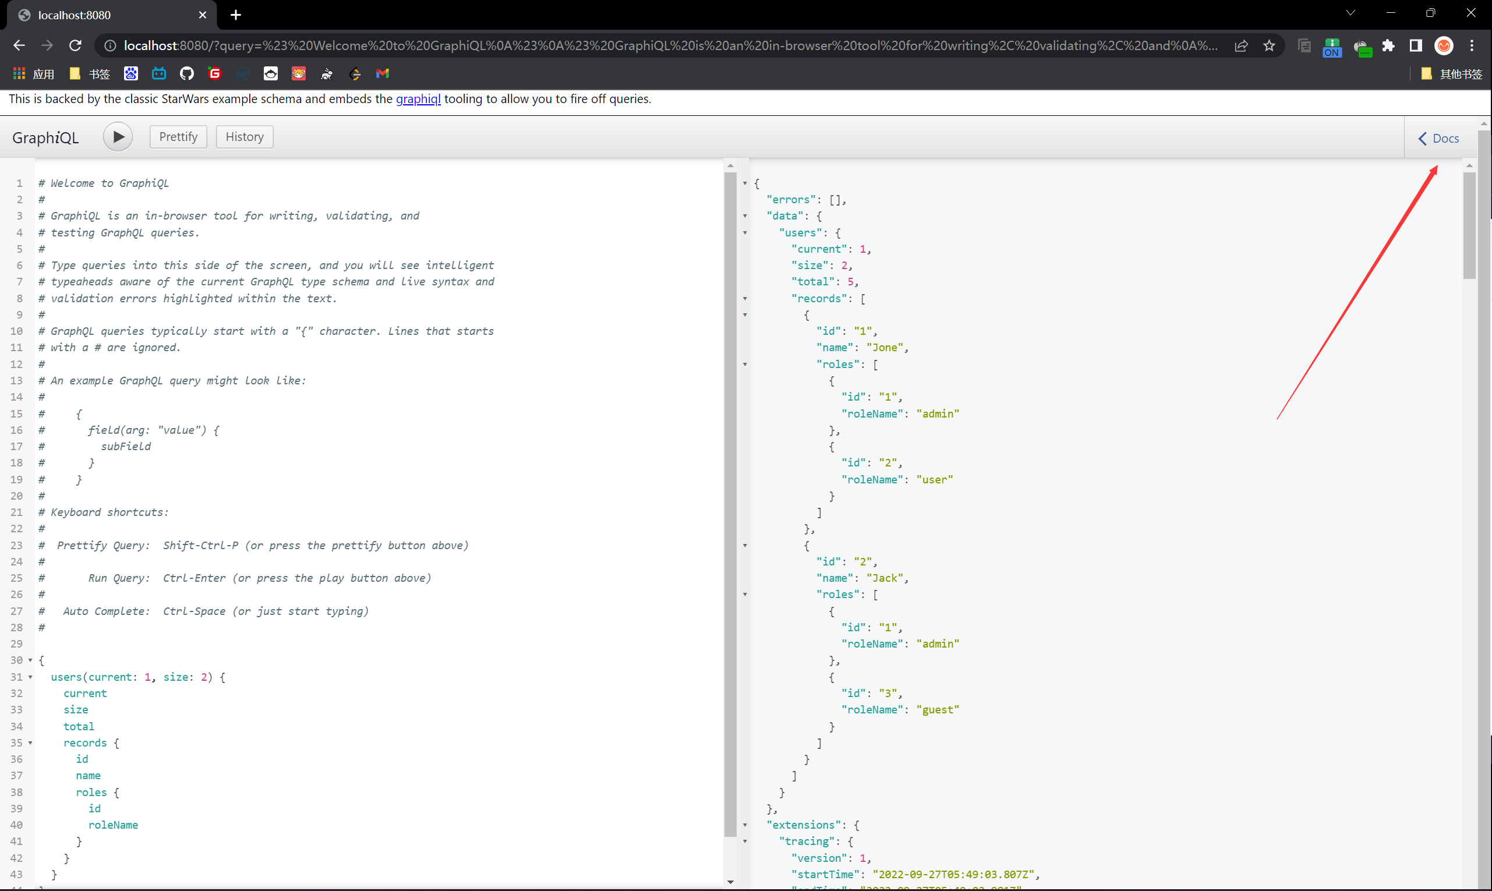Screen dimensions: 1492x891
Task: Click the share page icon in address bar
Action: [x=1241, y=45]
